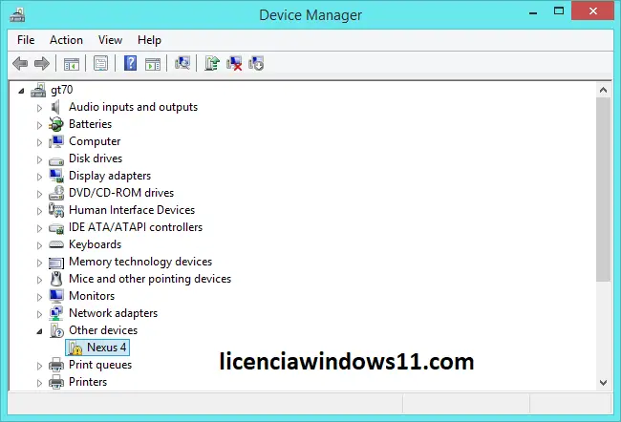Collapse the gt70 root node
This screenshot has width=621, height=422.
[21, 92]
